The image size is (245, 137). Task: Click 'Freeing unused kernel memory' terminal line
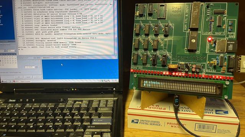pos(47,45)
